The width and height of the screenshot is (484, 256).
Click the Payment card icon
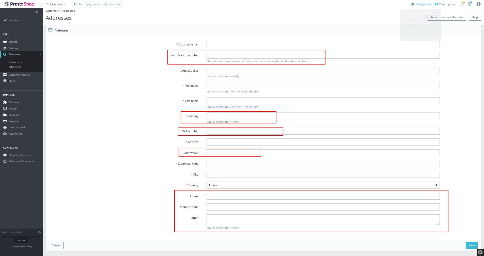(5, 121)
